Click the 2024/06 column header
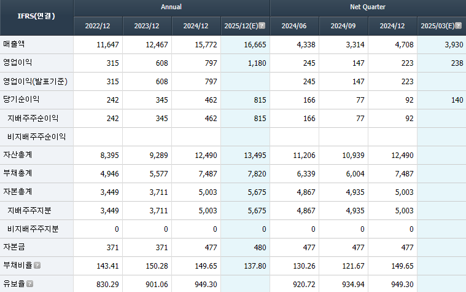Viewport: 466px width, 292px height. [x=294, y=26]
